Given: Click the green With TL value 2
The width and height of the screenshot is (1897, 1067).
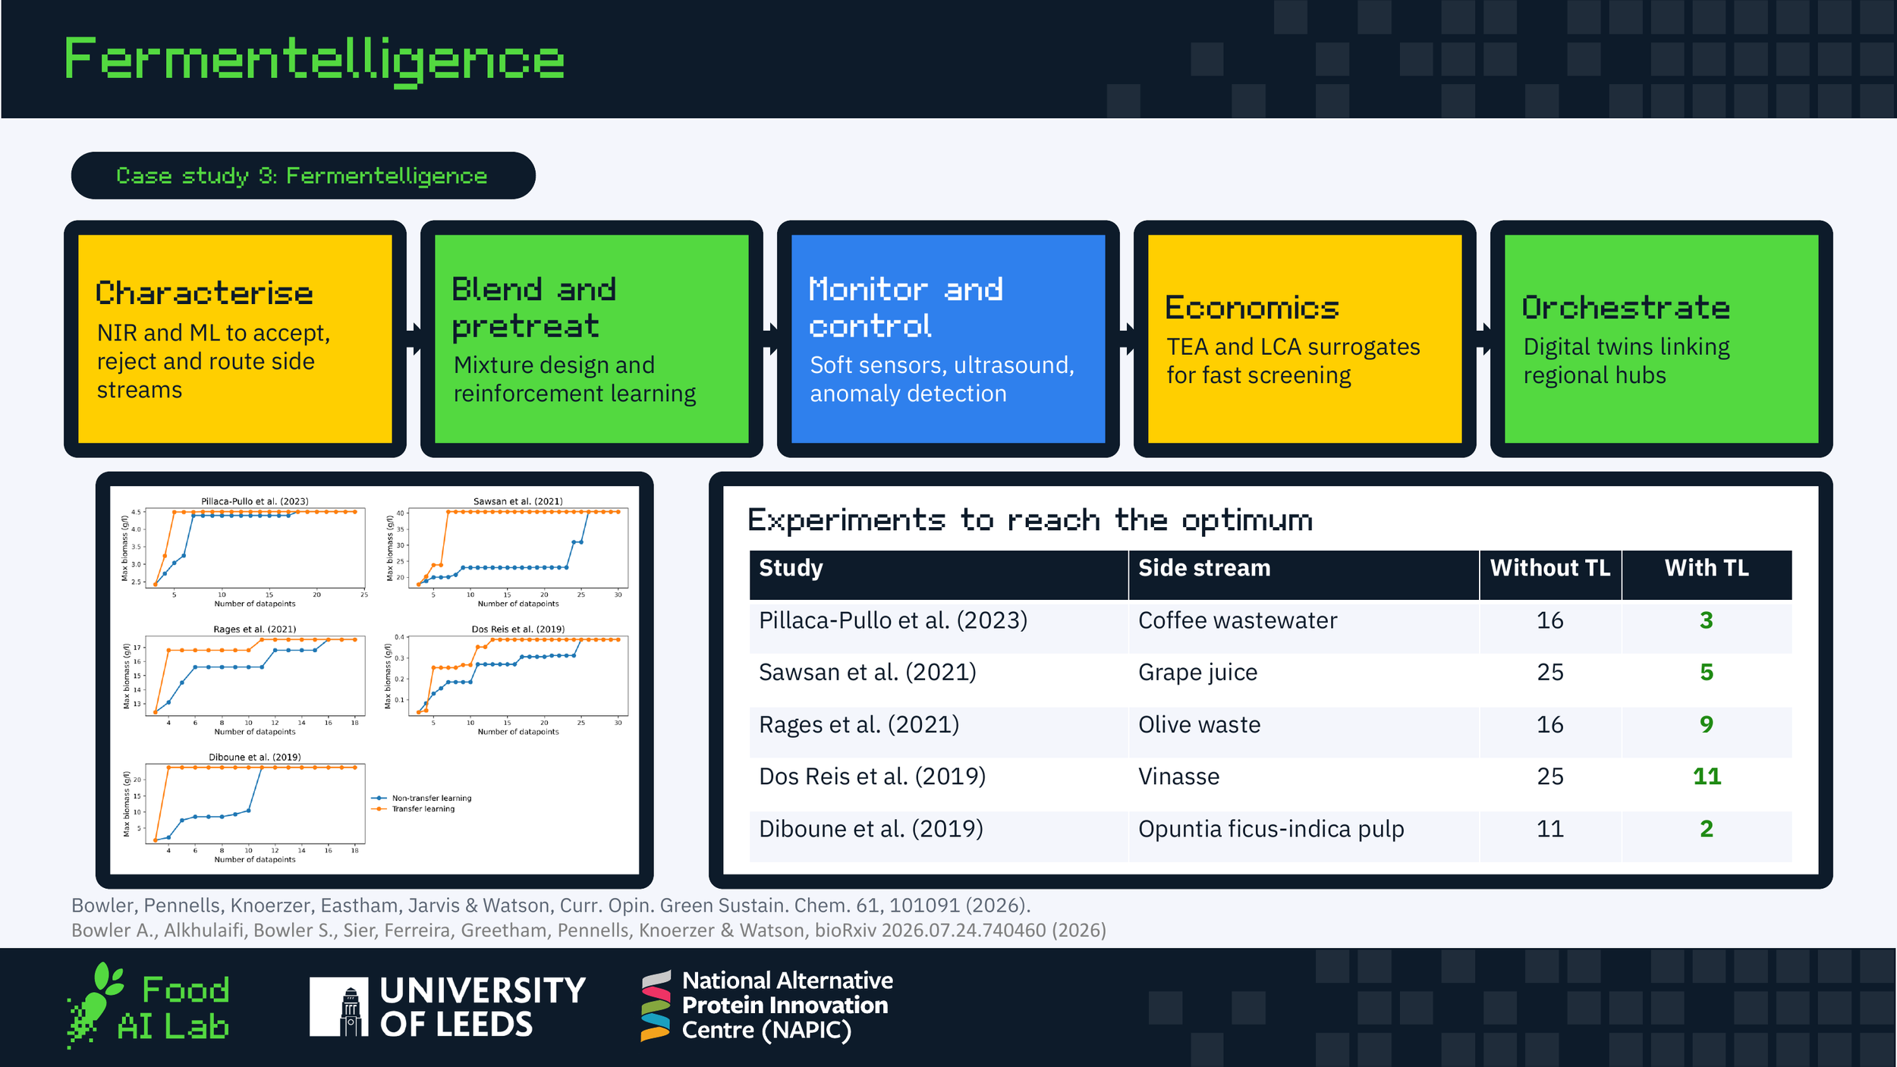Looking at the screenshot, I should tap(1707, 829).
